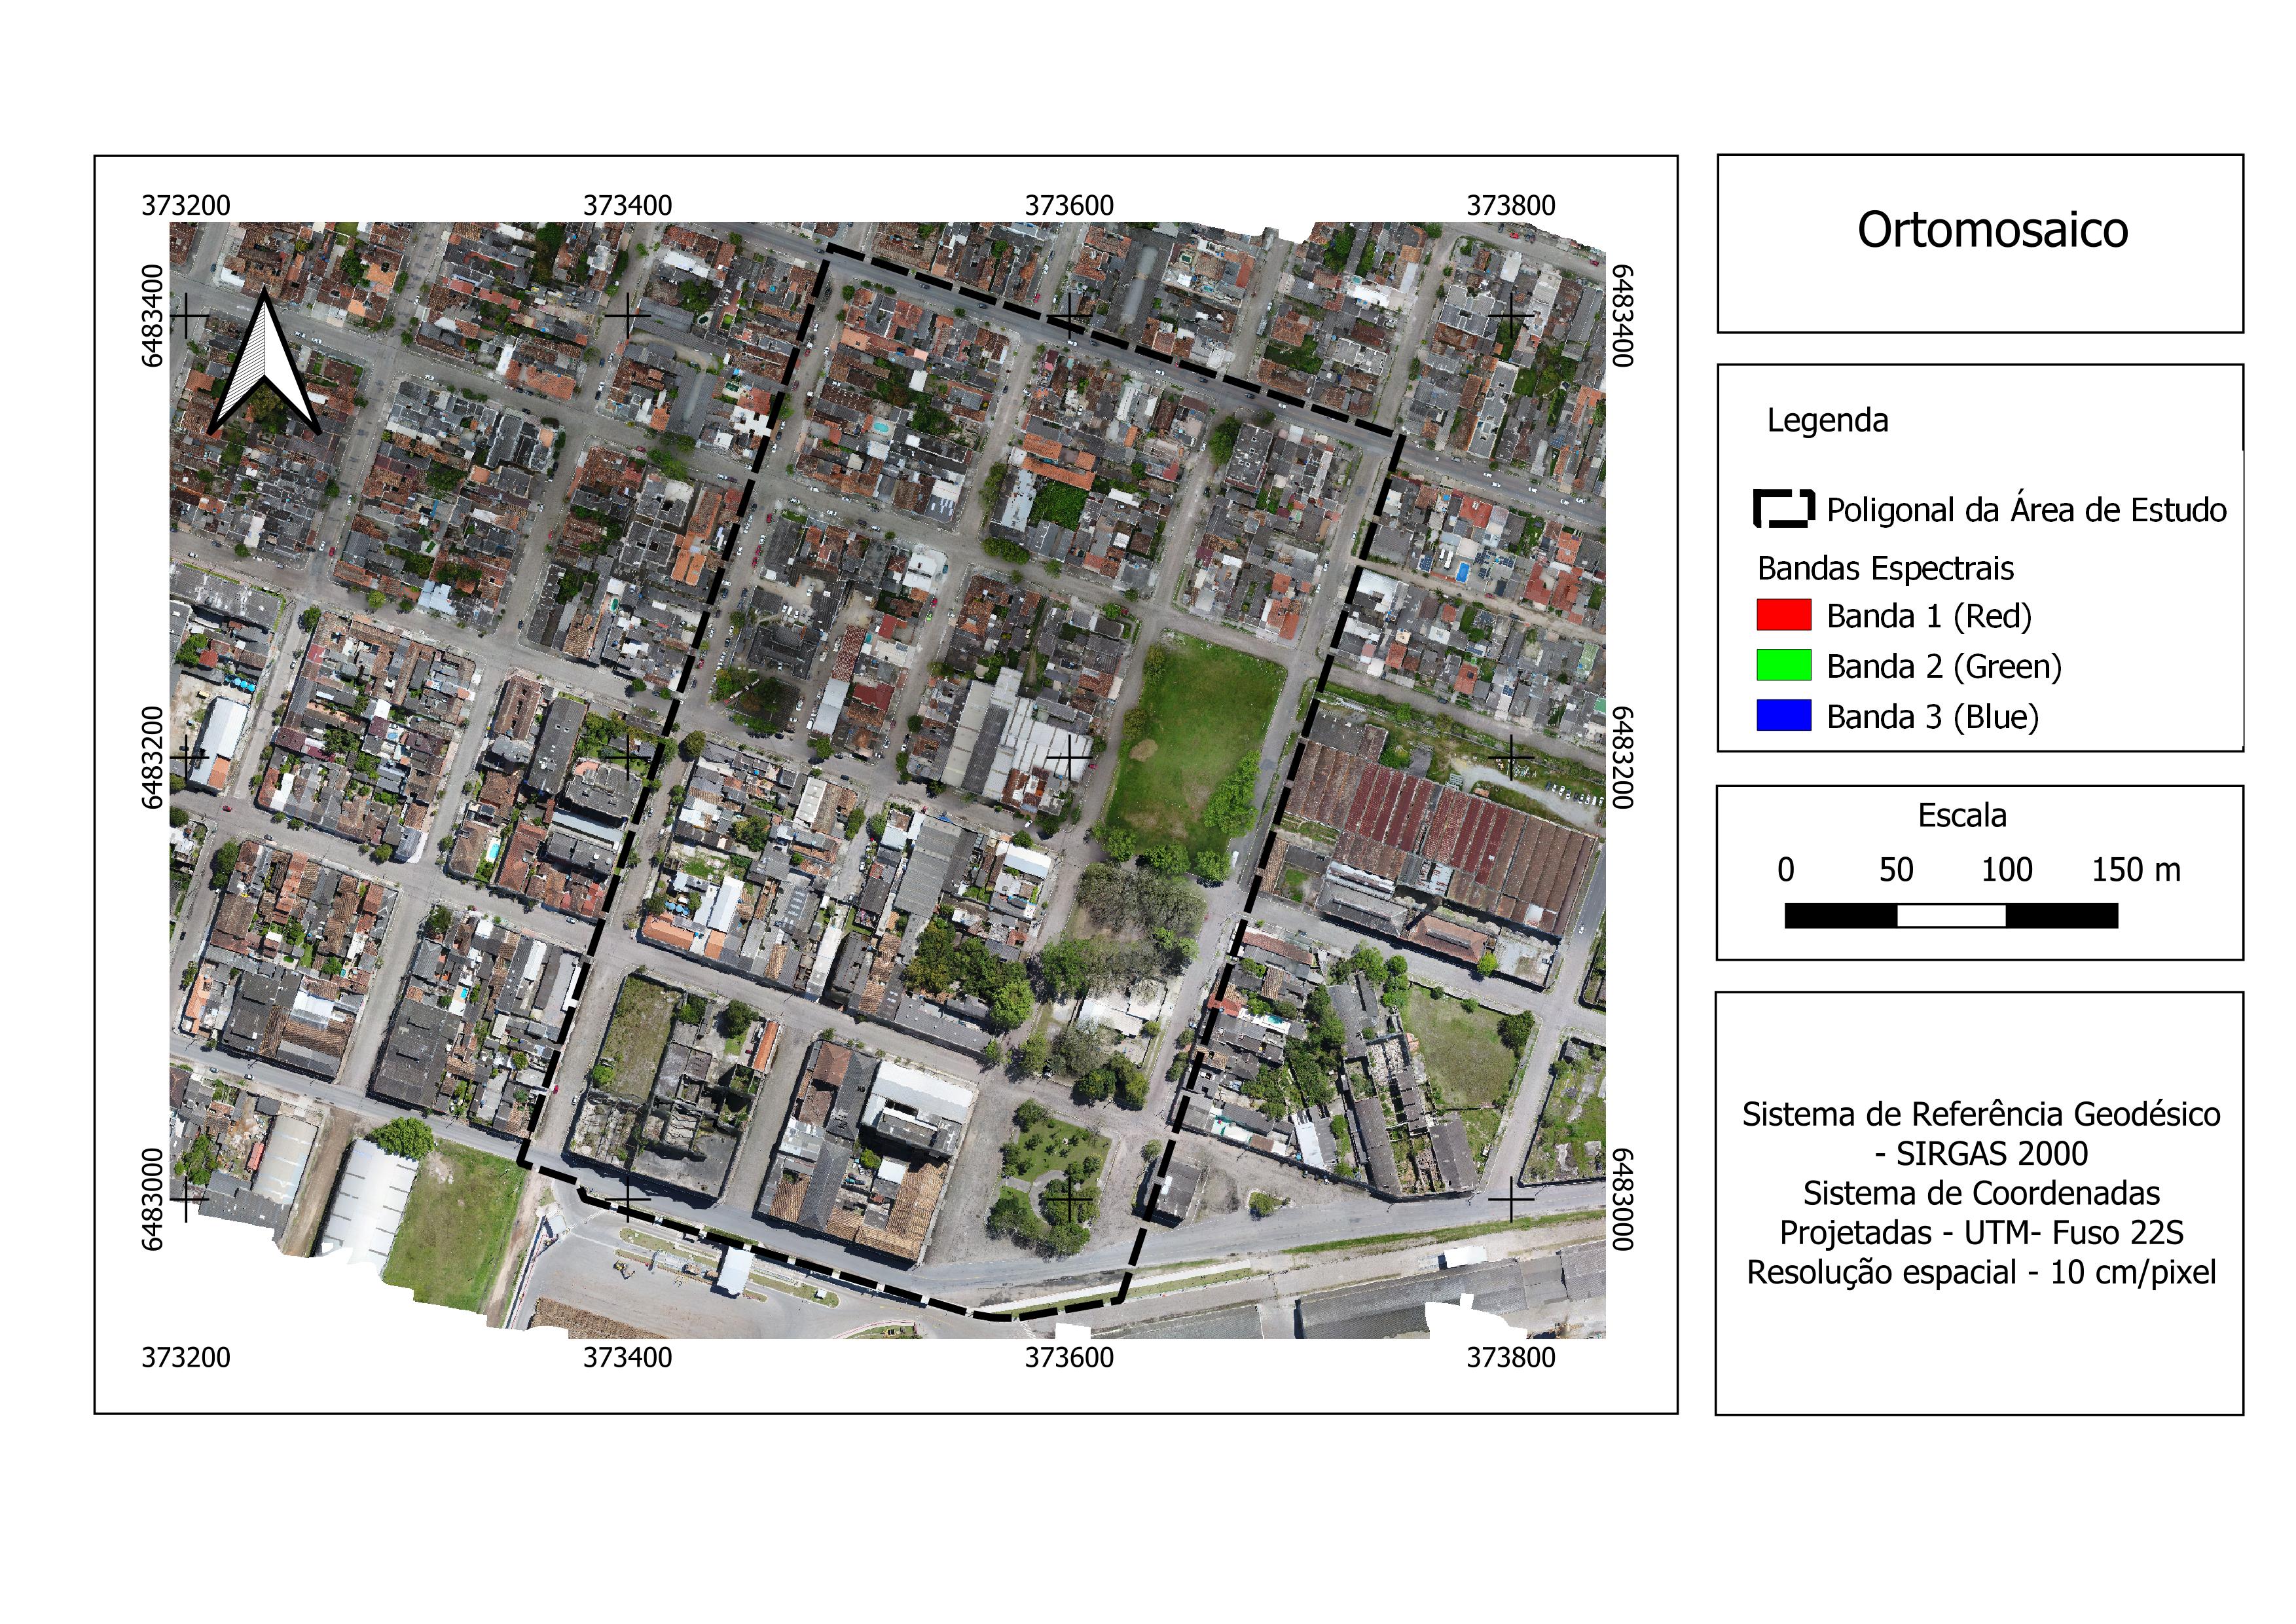Click the orthomosaic aerial image

[x=887, y=780]
